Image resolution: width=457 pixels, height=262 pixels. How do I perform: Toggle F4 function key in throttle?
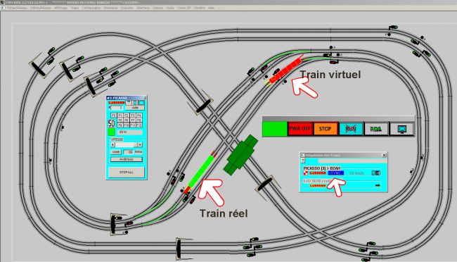pos(139,116)
